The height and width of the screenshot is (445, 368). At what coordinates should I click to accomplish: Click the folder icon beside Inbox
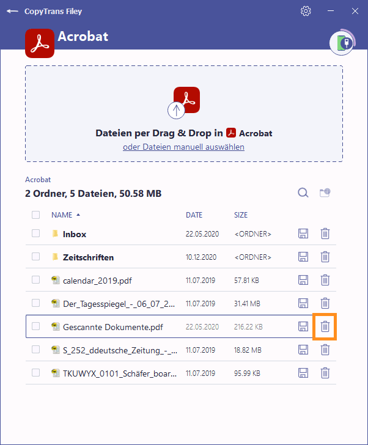pos(56,234)
